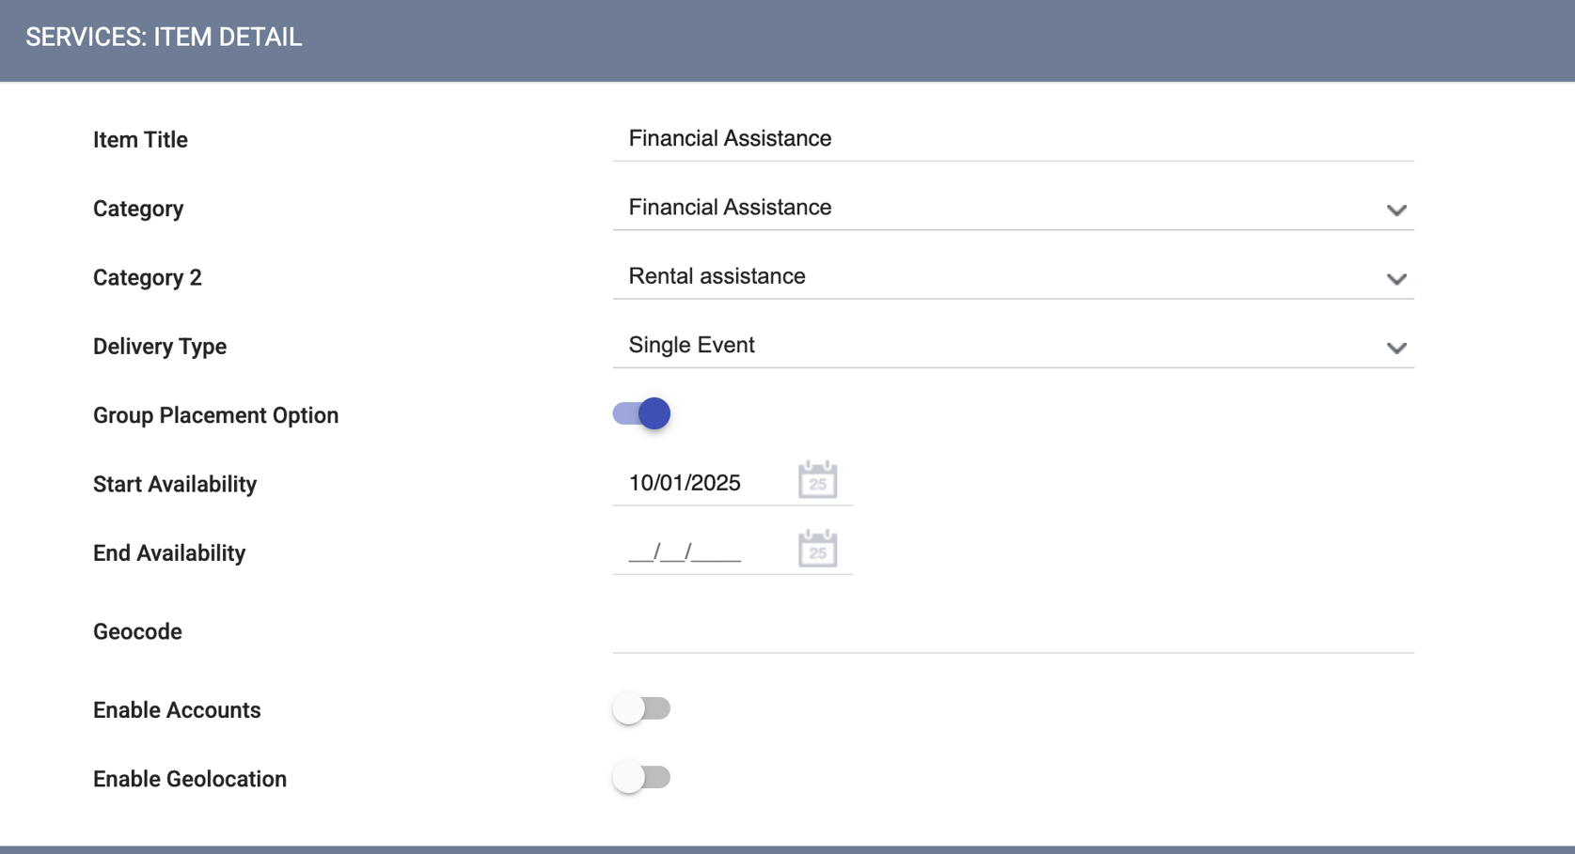The width and height of the screenshot is (1575, 854).
Task: Select the Start Availability date field 10/01/2025
Action: [696, 483]
